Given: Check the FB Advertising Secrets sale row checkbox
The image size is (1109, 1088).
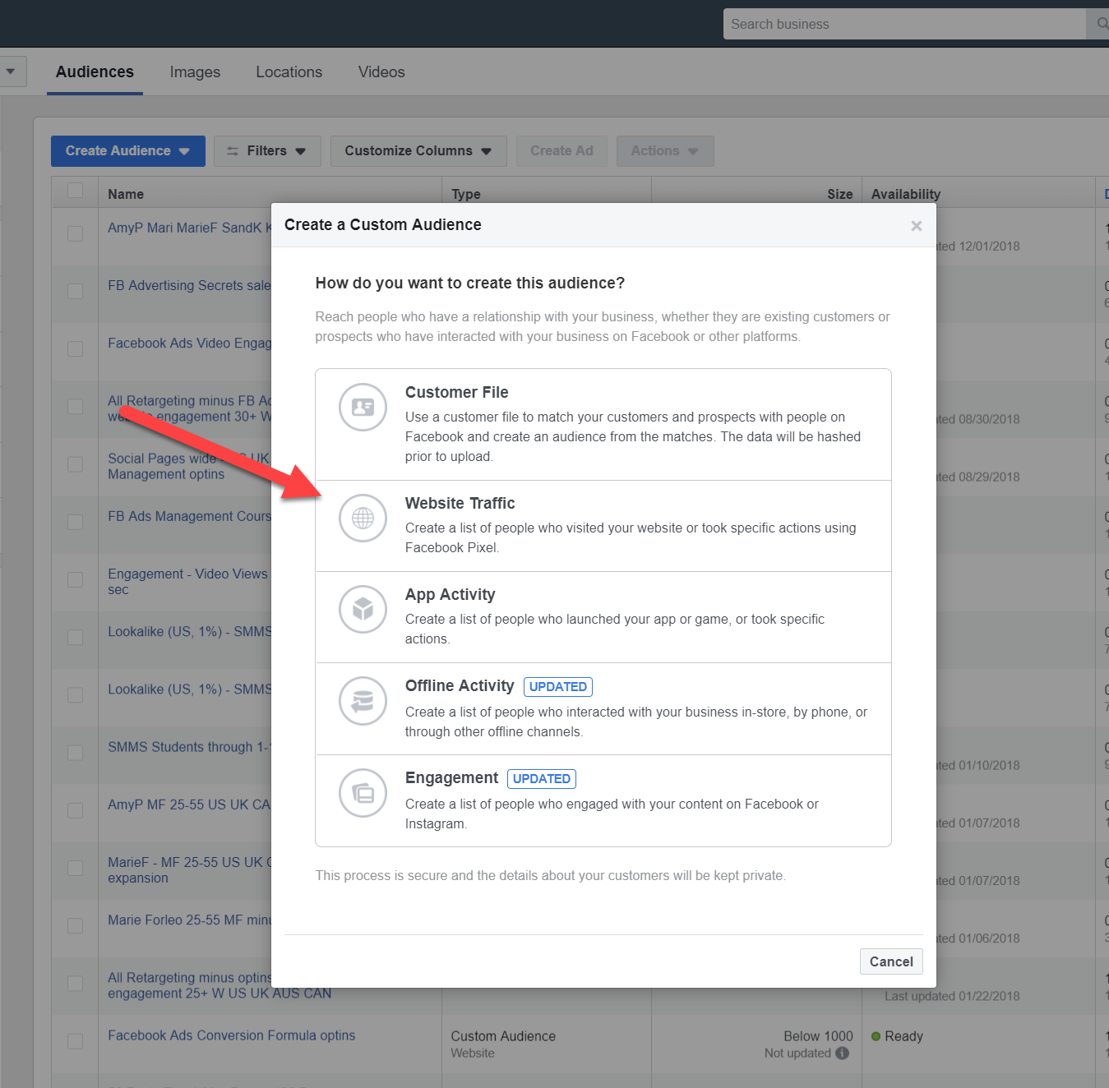Looking at the screenshot, I should 75,290.
